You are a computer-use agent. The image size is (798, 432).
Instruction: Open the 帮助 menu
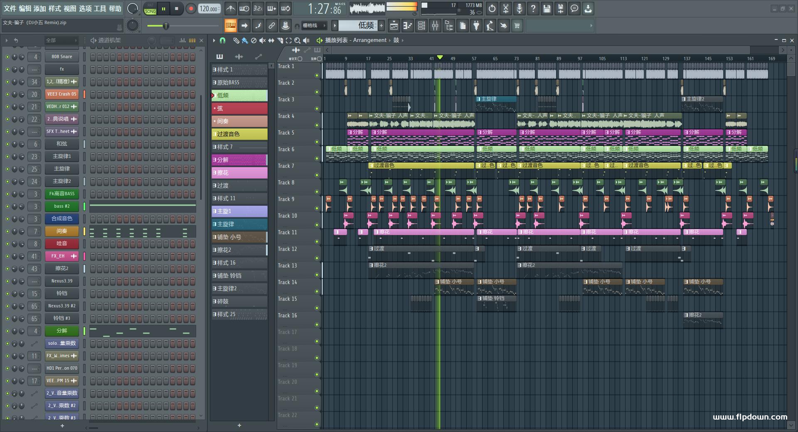point(115,8)
